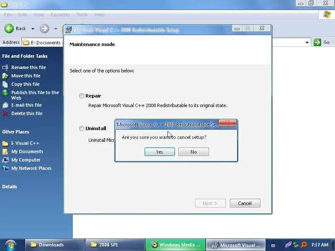Viewport: 335px width, 251px height.
Task: Click Yes to confirm cancelling setup
Action: [x=160, y=152]
